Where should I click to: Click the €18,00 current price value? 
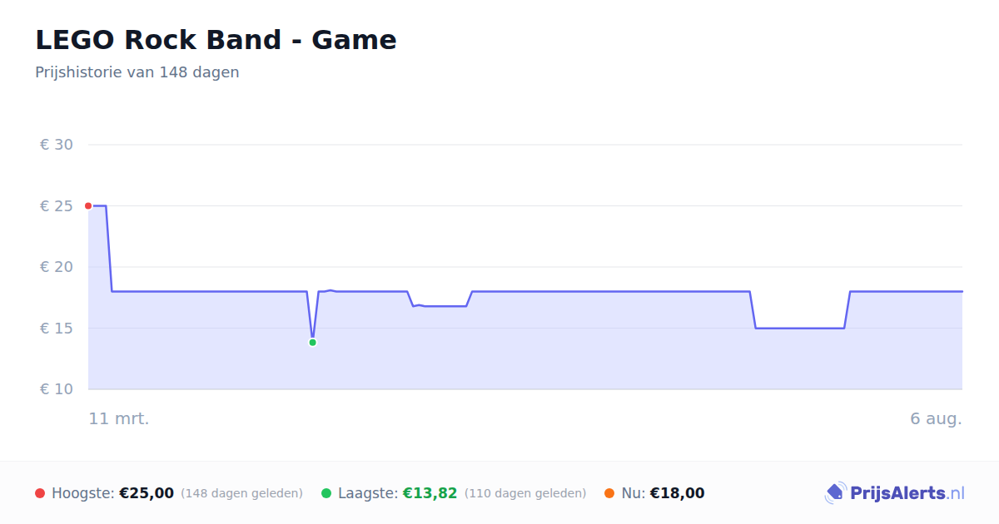tap(677, 493)
